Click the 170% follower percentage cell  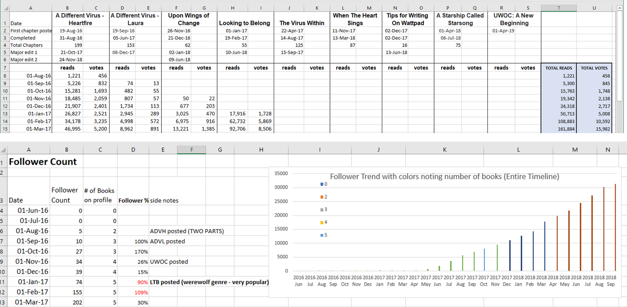133,252
